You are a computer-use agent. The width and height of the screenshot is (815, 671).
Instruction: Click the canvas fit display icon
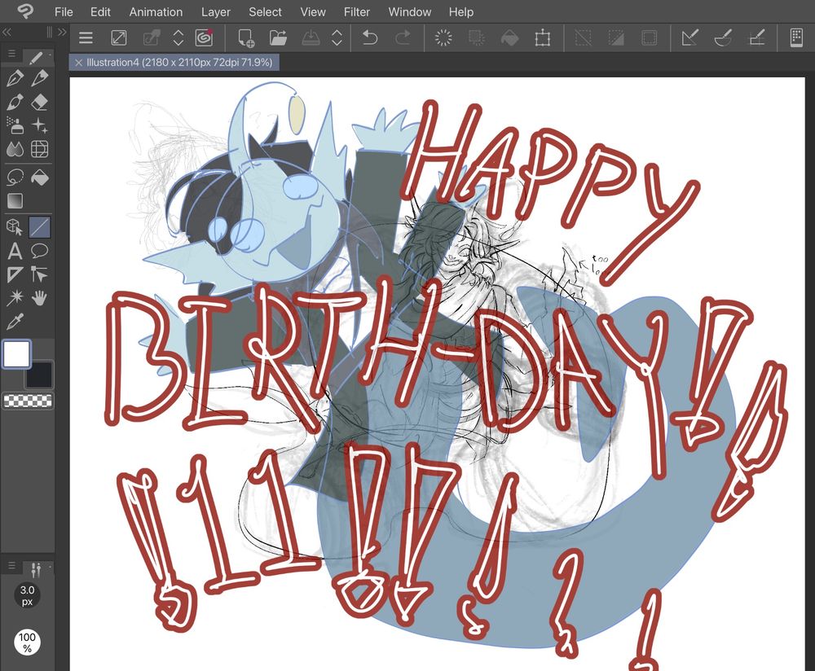point(118,38)
